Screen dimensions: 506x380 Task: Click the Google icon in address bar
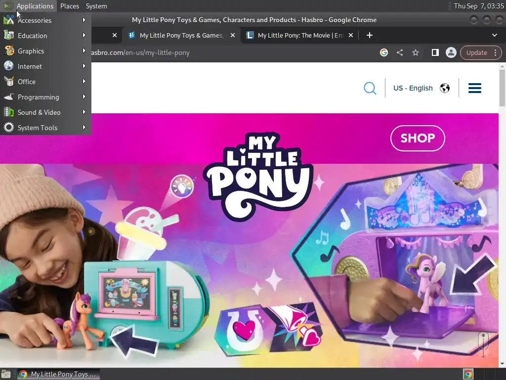383,52
